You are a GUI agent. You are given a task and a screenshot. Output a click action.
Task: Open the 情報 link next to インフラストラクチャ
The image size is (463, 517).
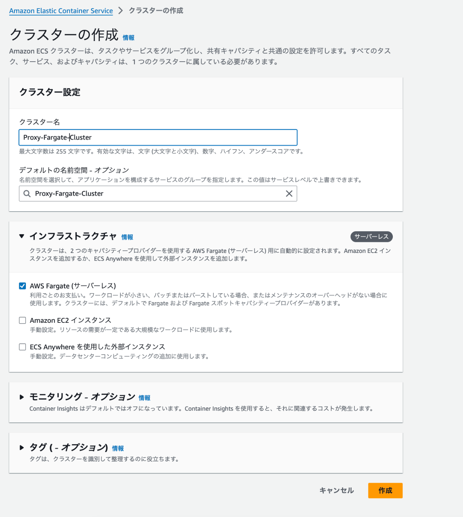pyautogui.click(x=127, y=237)
